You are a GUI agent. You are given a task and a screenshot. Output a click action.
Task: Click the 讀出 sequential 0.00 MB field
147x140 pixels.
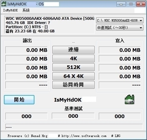click(26, 50)
